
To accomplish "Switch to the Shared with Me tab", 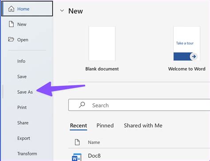I will pos(143,126).
